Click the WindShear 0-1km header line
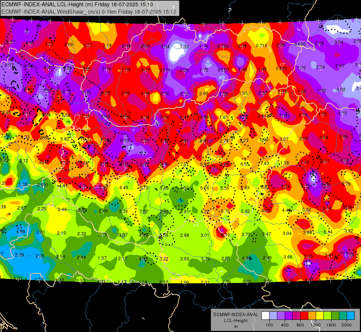This screenshot has height=332, width=361. [x=88, y=11]
